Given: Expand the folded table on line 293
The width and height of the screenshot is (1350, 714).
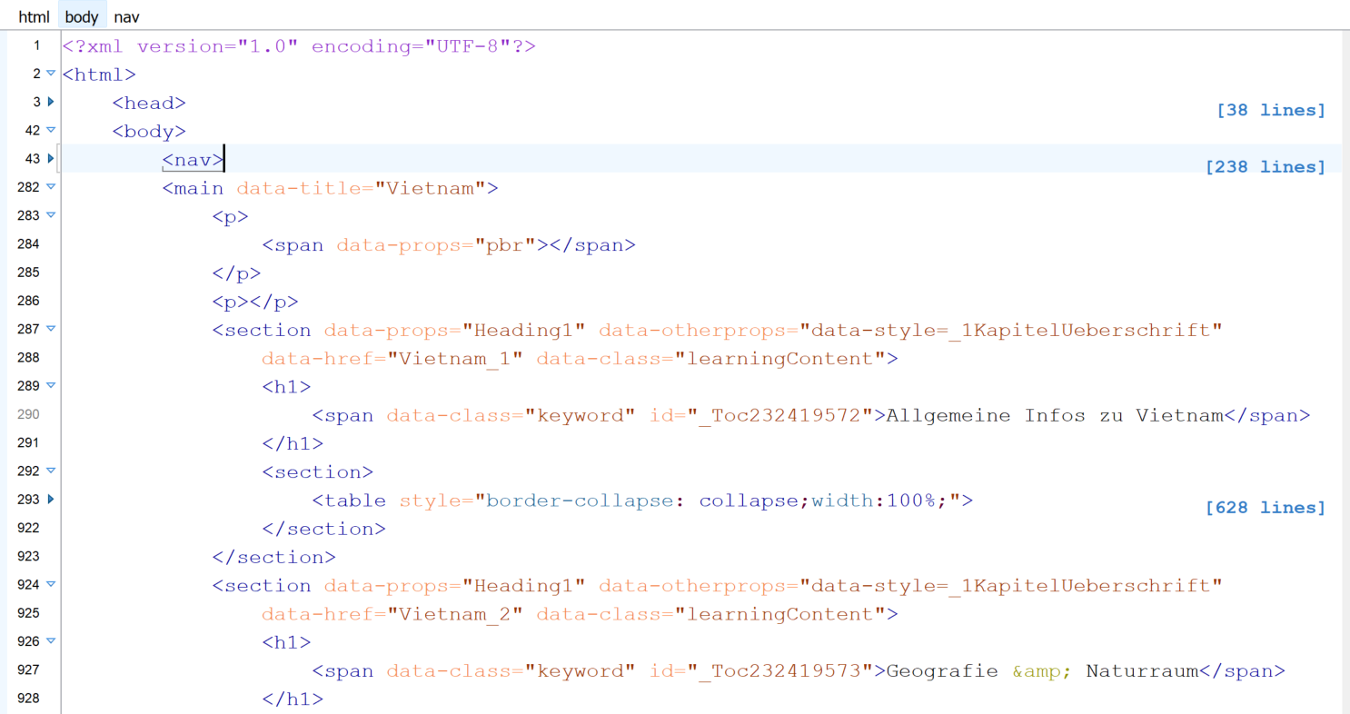Looking at the screenshot, I should pyautogui.click(x=51, y=499).
